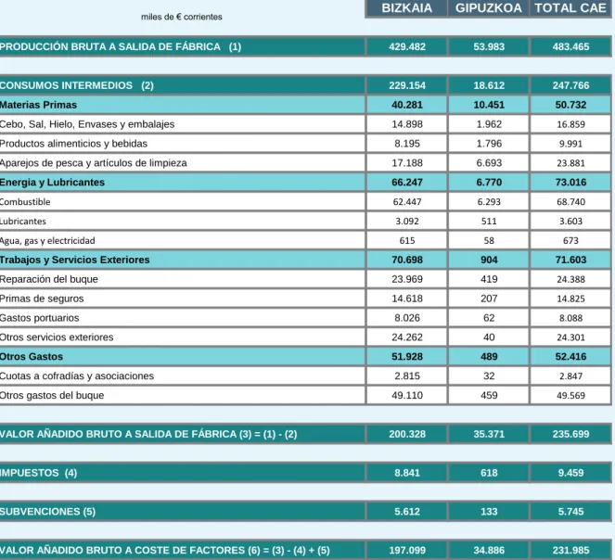This screenshot has width=615, height=560.
Task: Click cell value 23.881
Action: click(570, 163)
